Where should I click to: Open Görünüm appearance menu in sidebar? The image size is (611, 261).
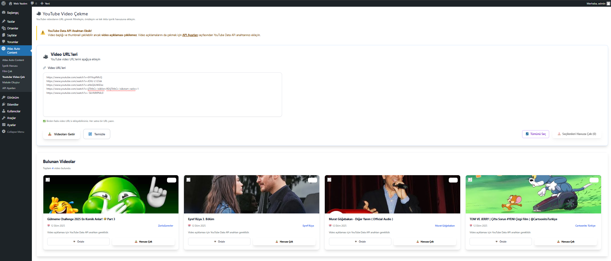[13, 98]
